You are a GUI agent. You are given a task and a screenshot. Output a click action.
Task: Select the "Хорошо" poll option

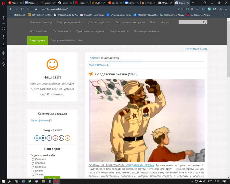pyautogui.click(x=33, y=163)
